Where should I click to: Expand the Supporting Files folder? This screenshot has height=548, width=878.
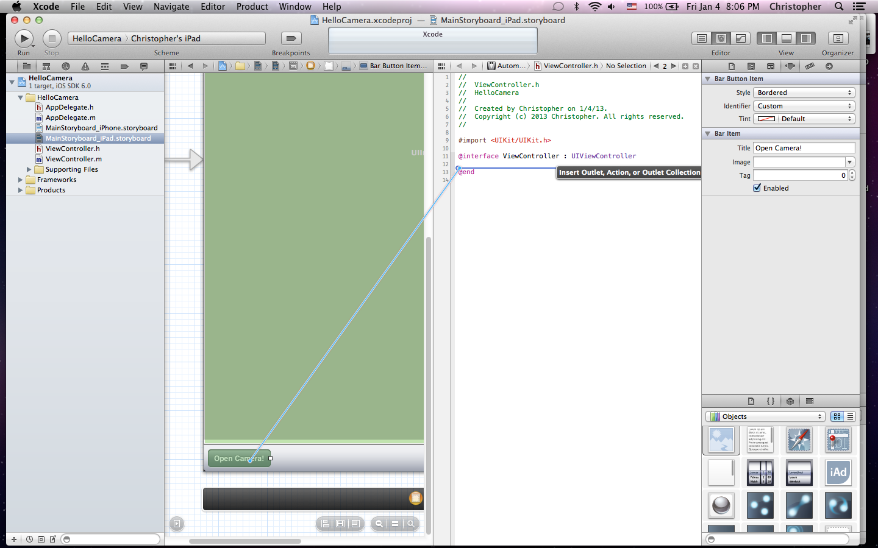[x=29, y=169]
